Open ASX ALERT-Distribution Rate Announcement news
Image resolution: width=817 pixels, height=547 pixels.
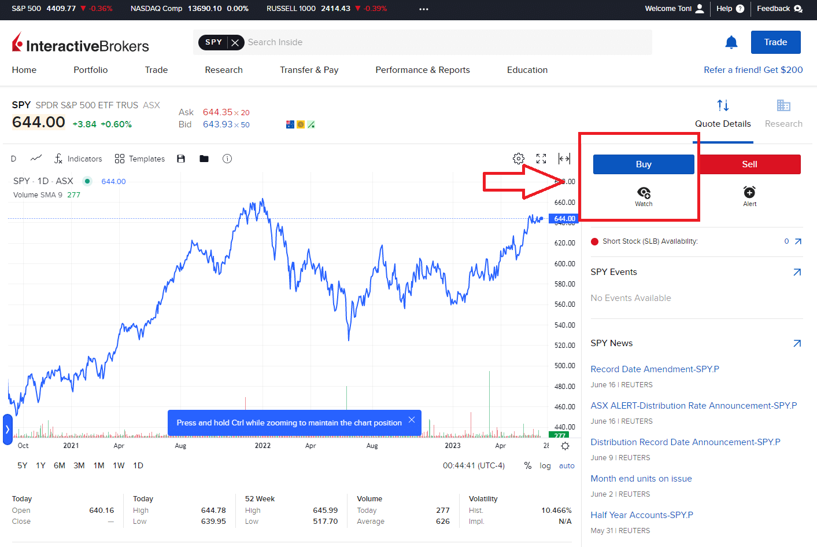point(694,406)
